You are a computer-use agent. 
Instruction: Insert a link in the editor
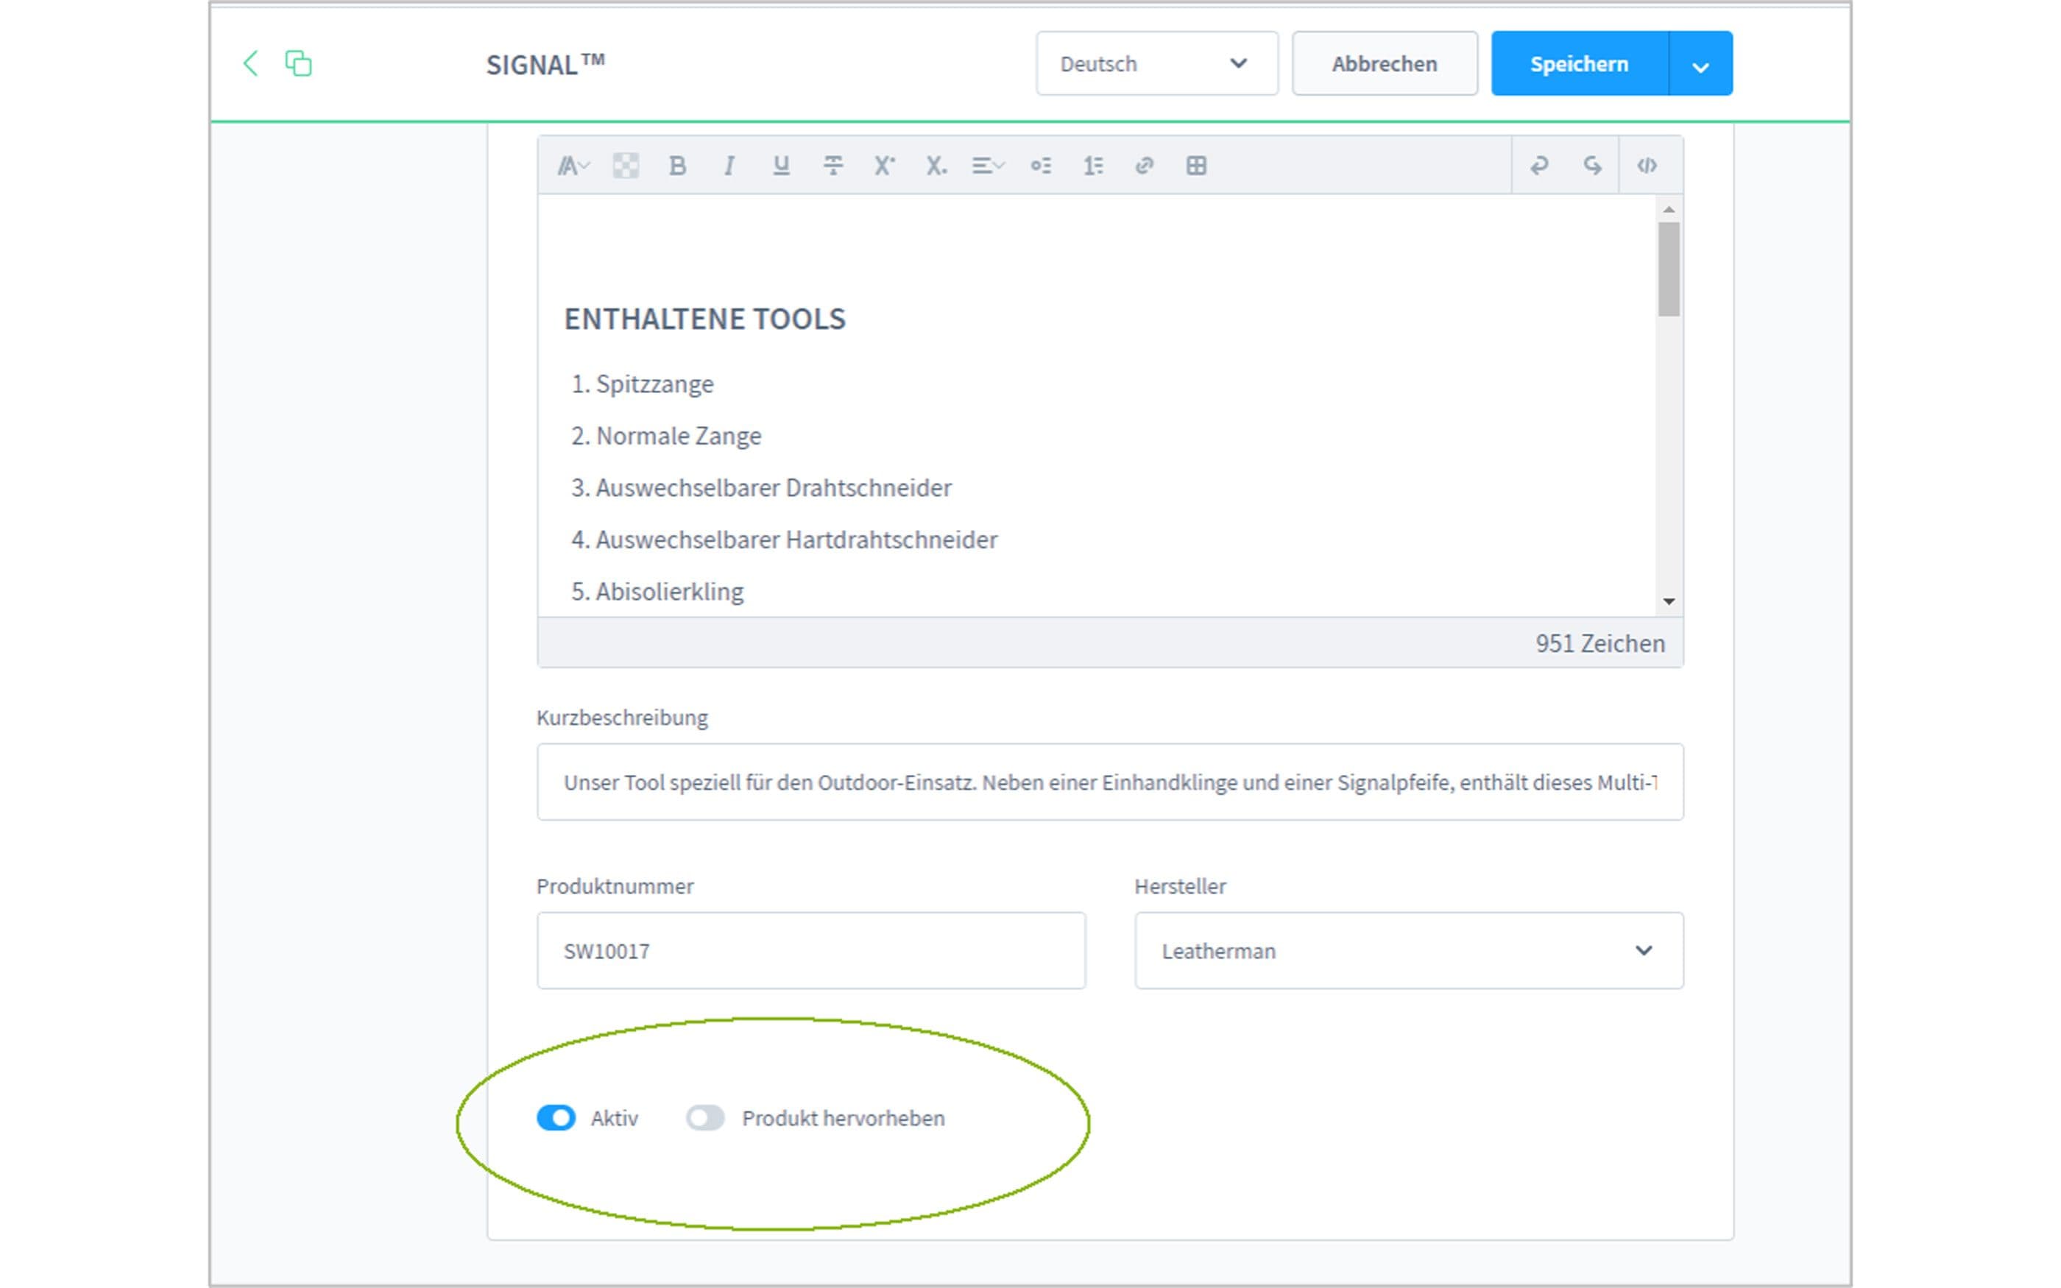pyautogui.click(x=1144, y=166)
